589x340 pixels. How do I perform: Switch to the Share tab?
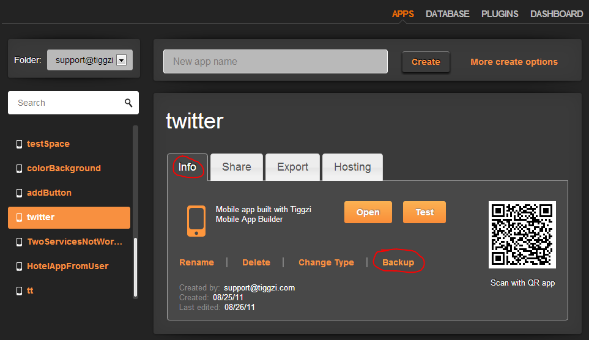point(236,167)
